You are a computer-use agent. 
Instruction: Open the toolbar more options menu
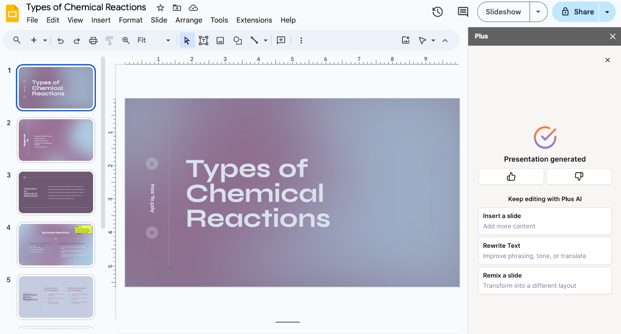(301, 40)
